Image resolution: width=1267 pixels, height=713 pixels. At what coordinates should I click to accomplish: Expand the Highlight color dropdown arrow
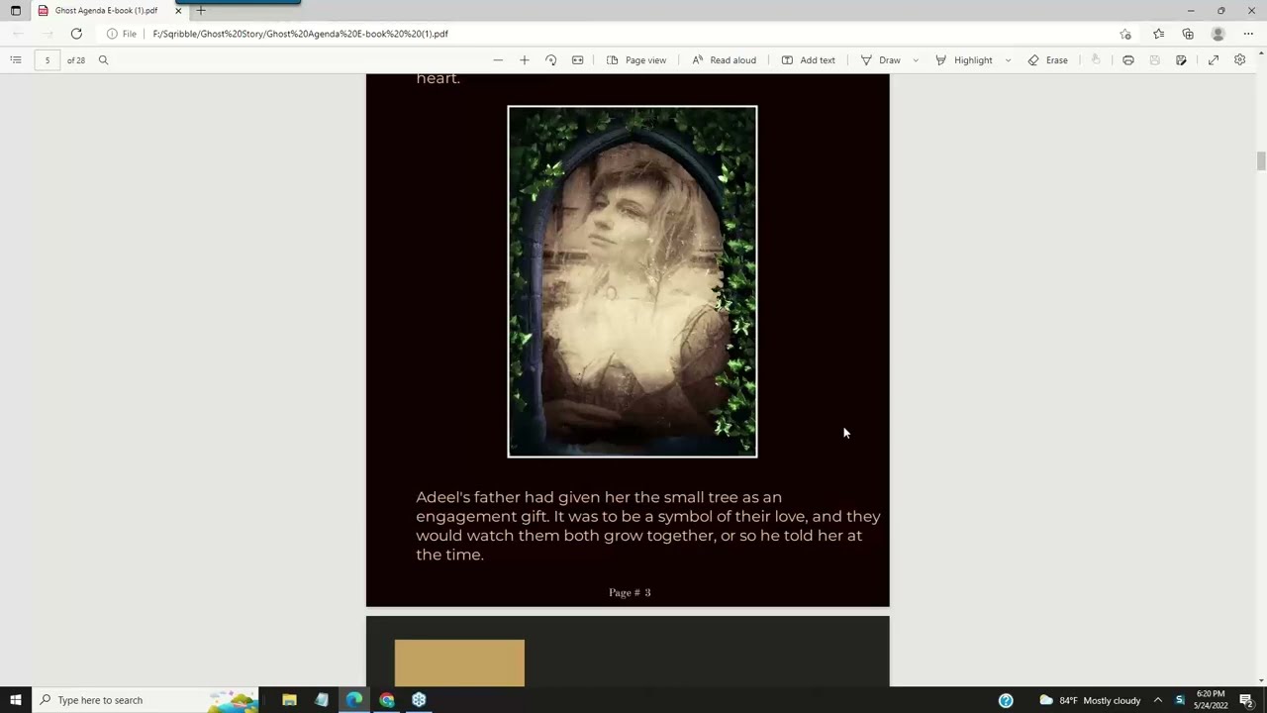[1008, 60]
